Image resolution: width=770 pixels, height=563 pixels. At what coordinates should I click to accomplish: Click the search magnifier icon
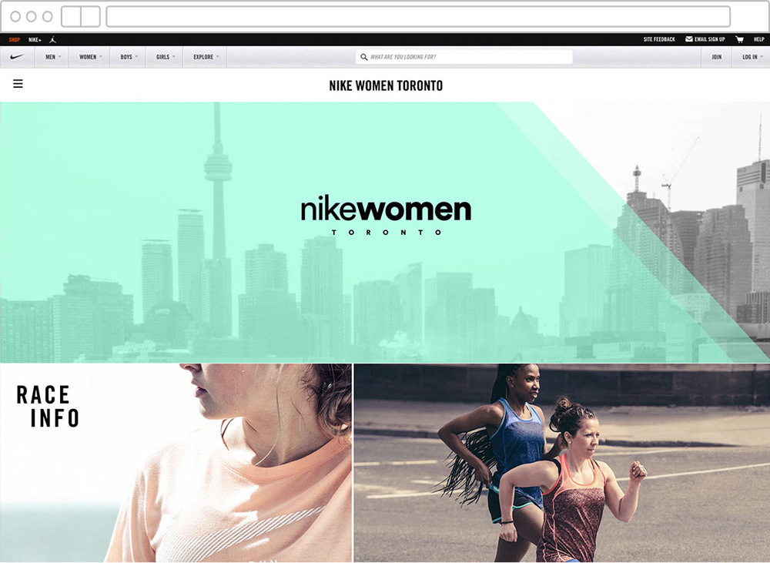click(364, 57)
